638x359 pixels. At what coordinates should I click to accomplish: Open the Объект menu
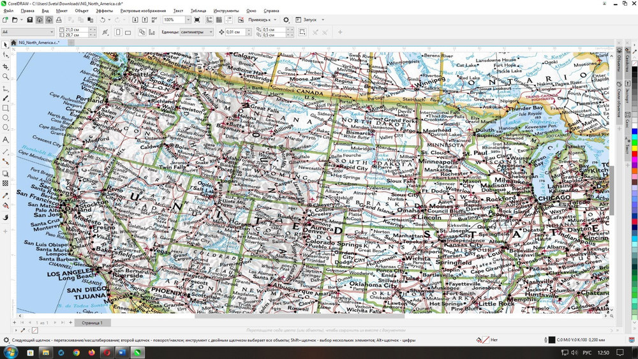[82, 11]
